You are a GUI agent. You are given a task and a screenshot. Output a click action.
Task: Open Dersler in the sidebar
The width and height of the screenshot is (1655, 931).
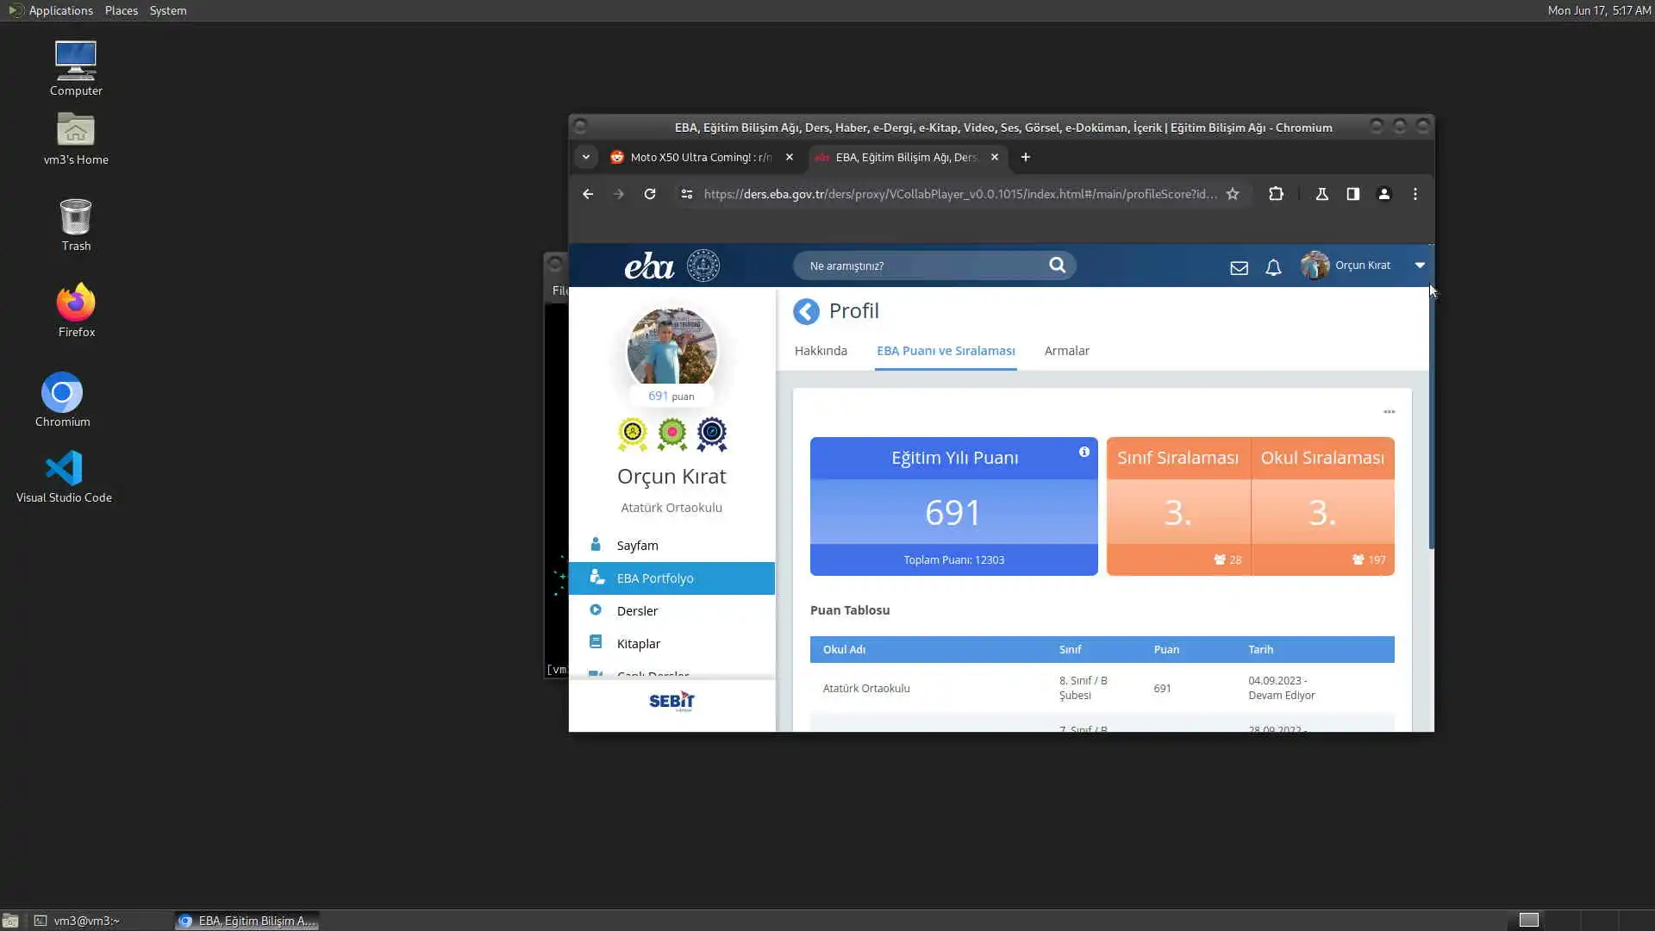637,610
